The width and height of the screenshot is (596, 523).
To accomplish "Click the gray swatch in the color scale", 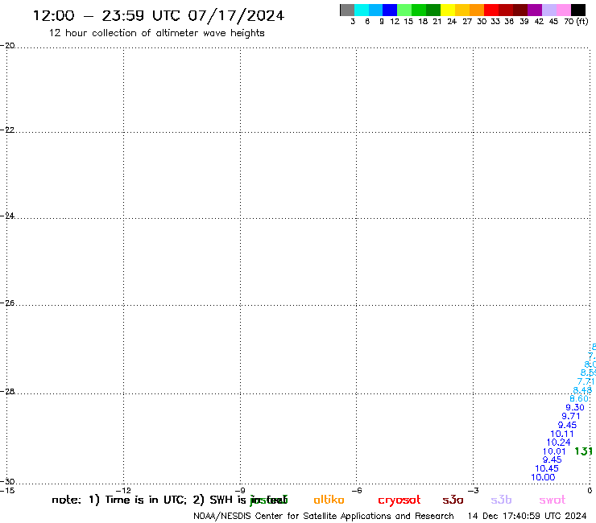I will (x=347, y=10).
